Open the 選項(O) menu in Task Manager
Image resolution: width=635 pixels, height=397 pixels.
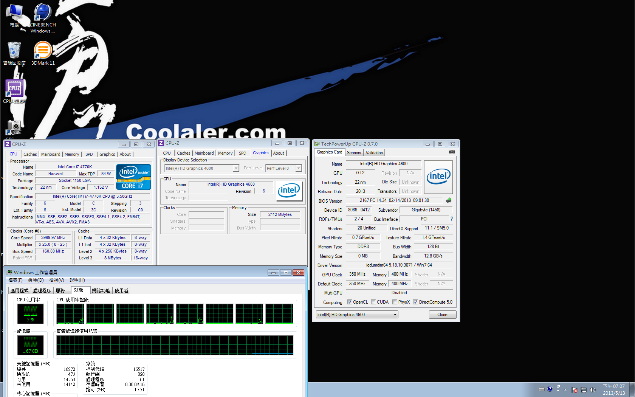[x=36, y=280]
